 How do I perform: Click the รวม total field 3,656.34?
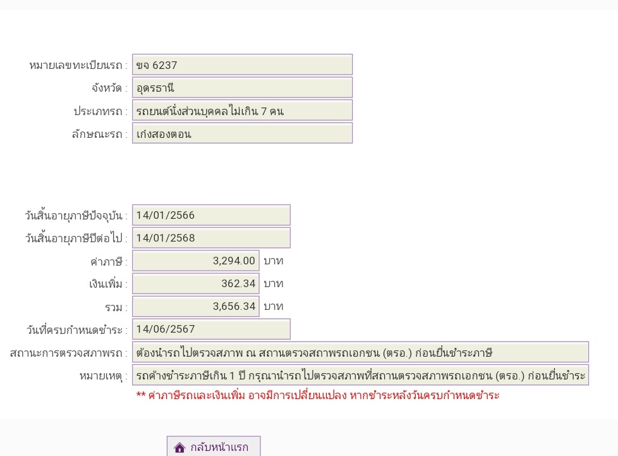coord(195,307)
